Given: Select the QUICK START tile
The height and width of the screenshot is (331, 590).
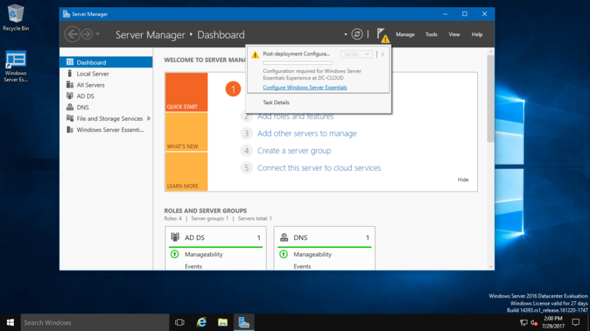Looking at the screenshot, I should point(186,92).
